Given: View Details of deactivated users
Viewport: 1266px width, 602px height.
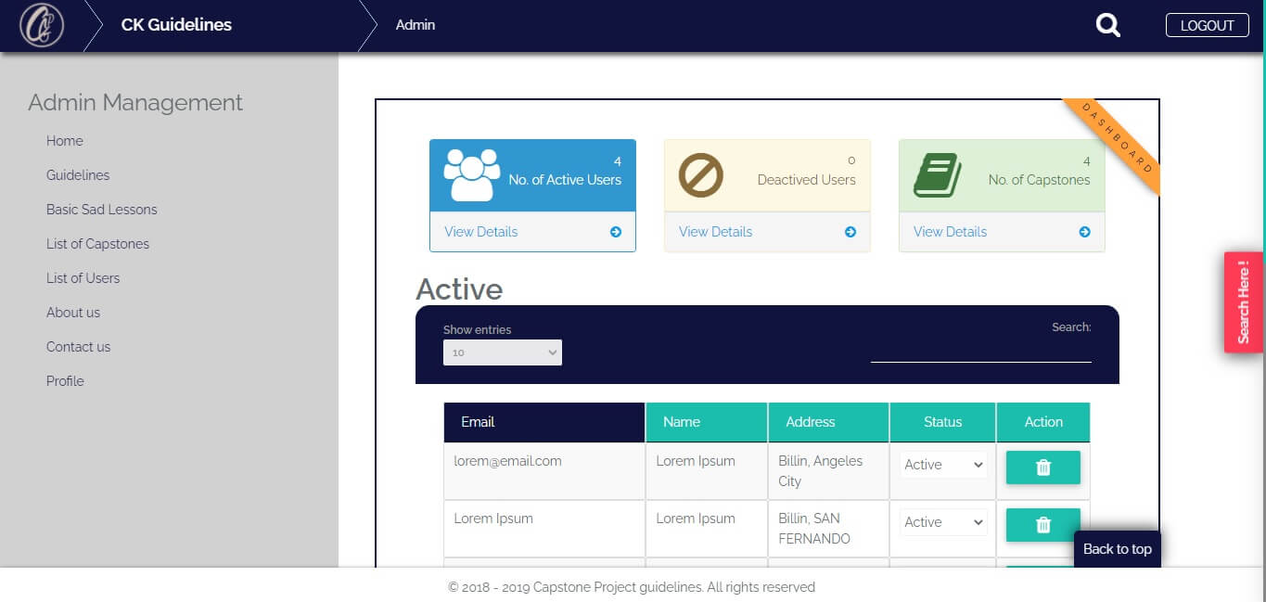Looking at the screenshot, I should pos(715,232).
